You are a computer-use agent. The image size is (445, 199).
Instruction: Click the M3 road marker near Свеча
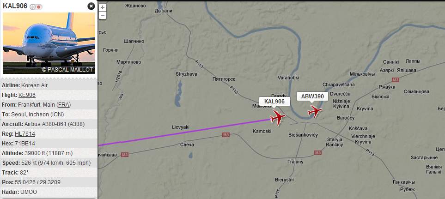click(x=226, y=135)
